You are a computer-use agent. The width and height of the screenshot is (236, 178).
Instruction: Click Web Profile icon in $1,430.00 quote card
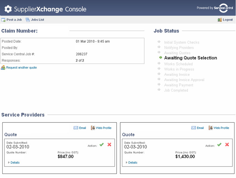point(211,128)
